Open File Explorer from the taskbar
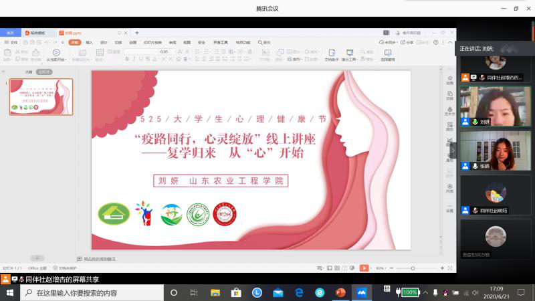This screenshot has width=535, height=301. click(x=215, y=292)
